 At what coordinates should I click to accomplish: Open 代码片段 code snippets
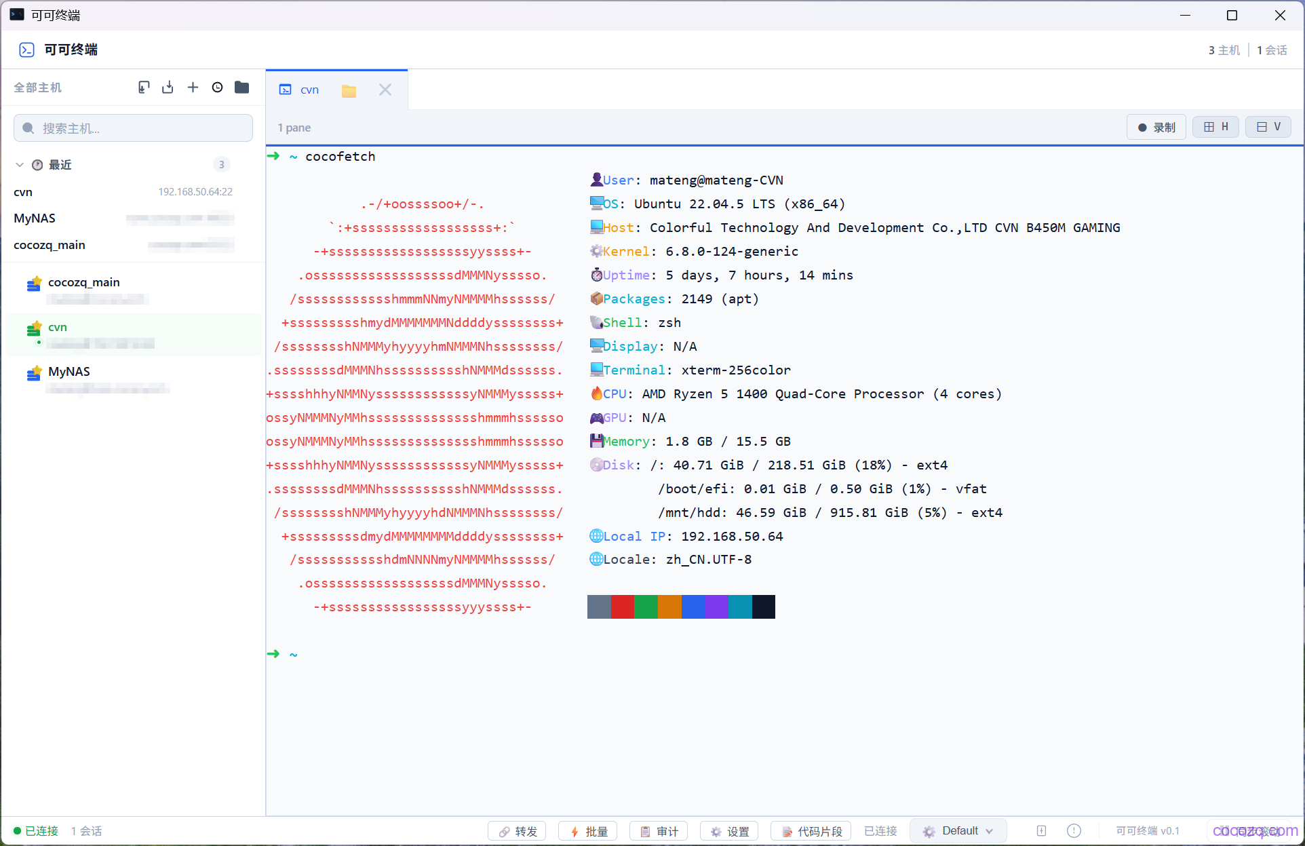(811, 831)
